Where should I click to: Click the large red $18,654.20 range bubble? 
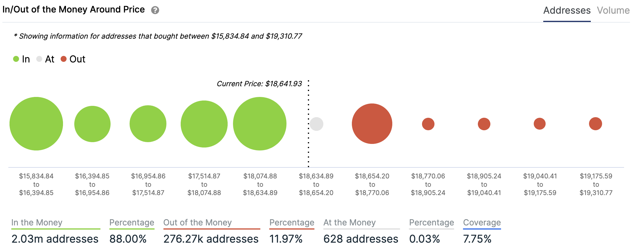372,124
